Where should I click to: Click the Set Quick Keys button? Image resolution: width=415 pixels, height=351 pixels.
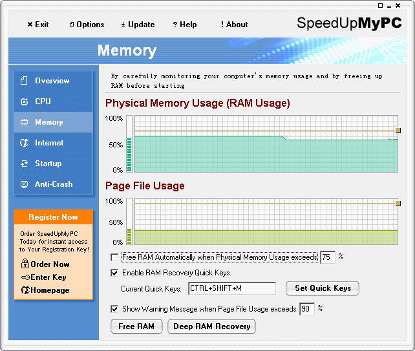[323, 288]
